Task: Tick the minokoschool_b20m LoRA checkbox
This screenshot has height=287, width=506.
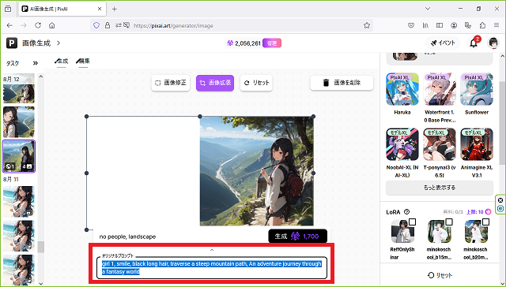Action: pyautogui.click(x=485, y=222)
